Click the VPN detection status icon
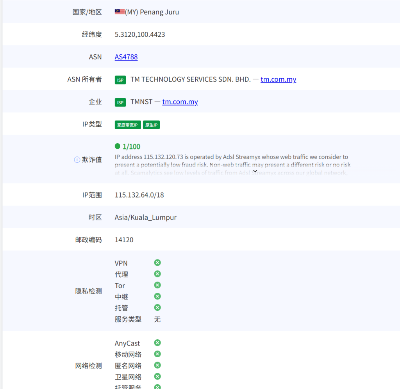 pos(157,263)
